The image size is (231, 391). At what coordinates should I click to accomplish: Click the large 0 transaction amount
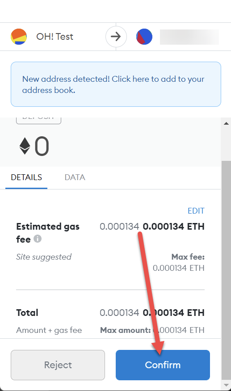[x=42, y=146]
